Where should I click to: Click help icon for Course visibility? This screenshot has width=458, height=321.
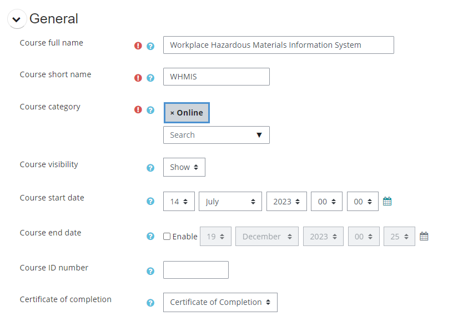150,168
